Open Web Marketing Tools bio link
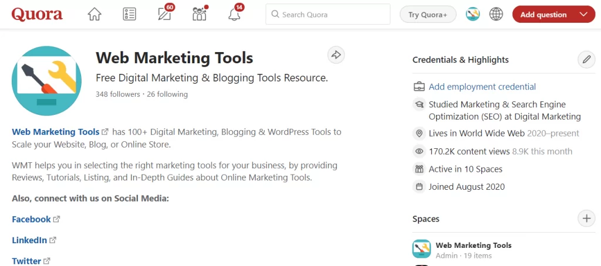 [56, 132]
